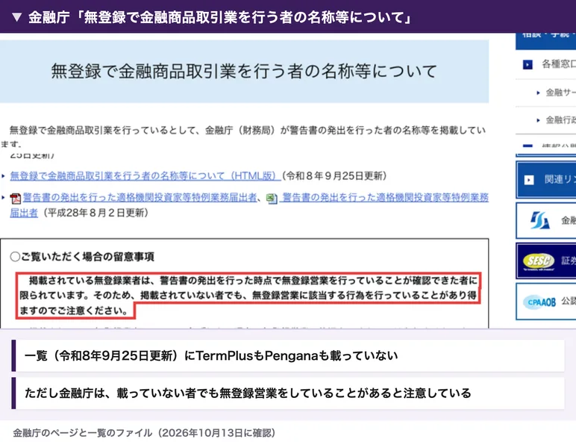576x448 pixels.
Task: Open the Excel icon for 警告書 list
Action: (x=272, y=199)
